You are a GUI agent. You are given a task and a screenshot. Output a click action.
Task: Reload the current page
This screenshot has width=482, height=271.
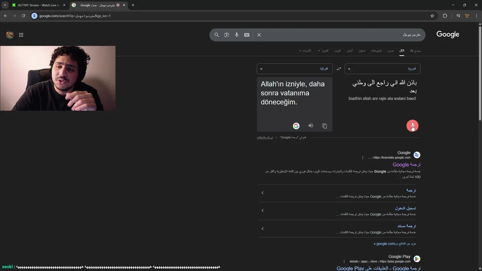(x=23, y=16)
